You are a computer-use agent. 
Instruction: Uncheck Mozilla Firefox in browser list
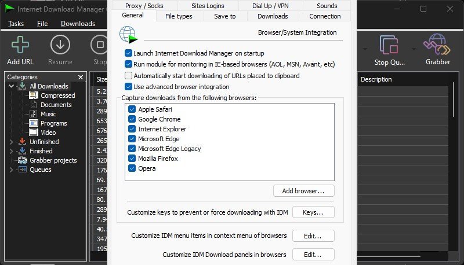[132, 159]
